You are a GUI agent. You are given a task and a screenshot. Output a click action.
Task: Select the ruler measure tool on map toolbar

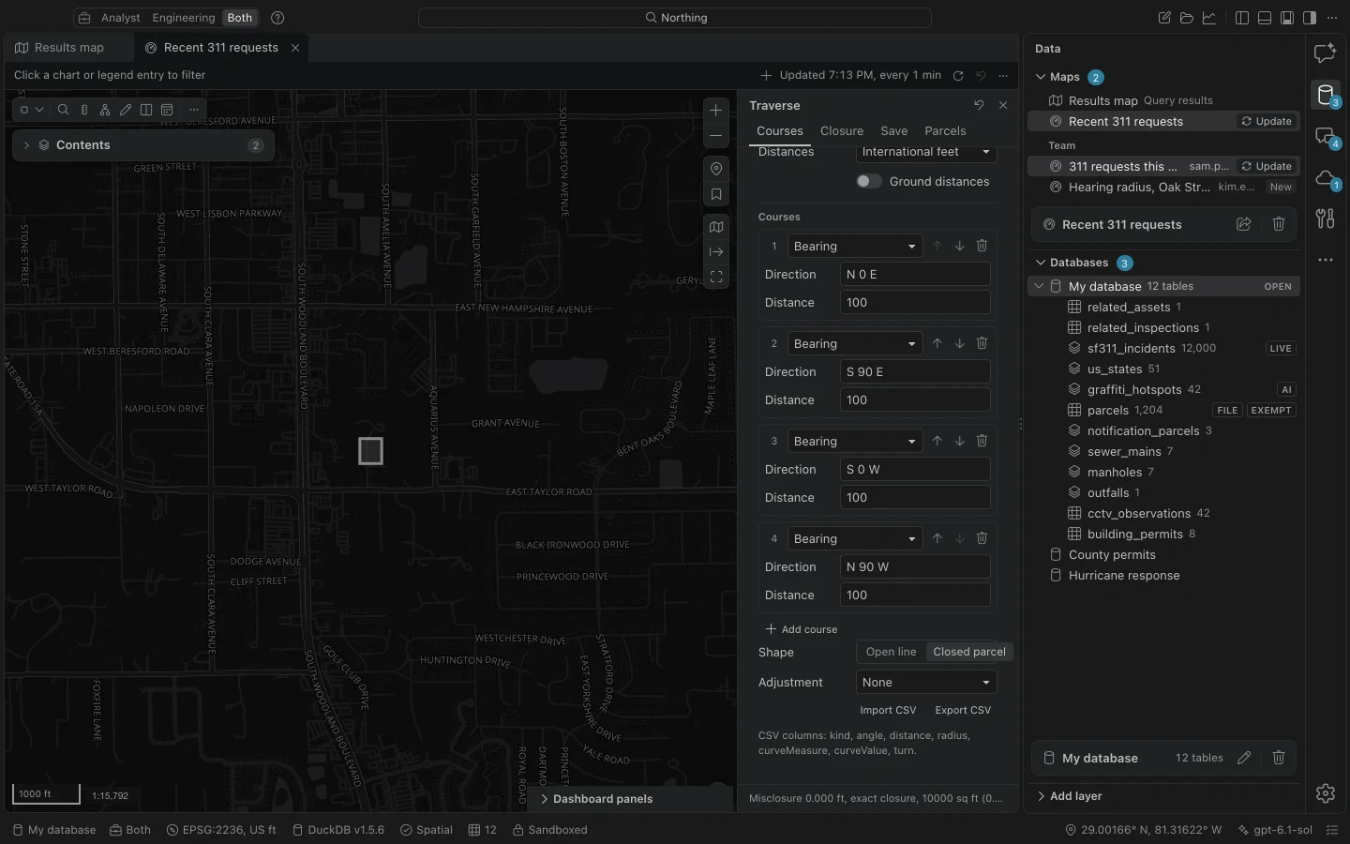84,110
